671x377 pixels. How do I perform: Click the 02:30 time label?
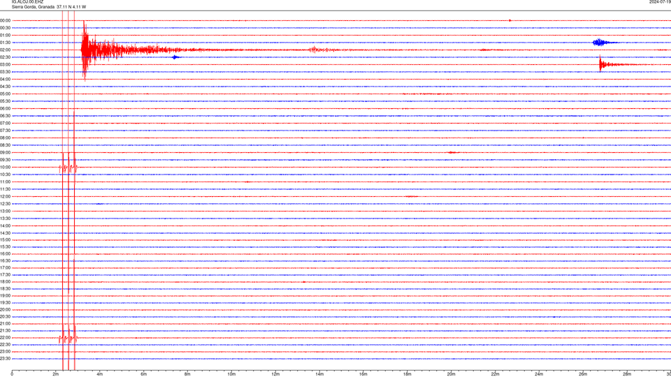click(5, 57)
